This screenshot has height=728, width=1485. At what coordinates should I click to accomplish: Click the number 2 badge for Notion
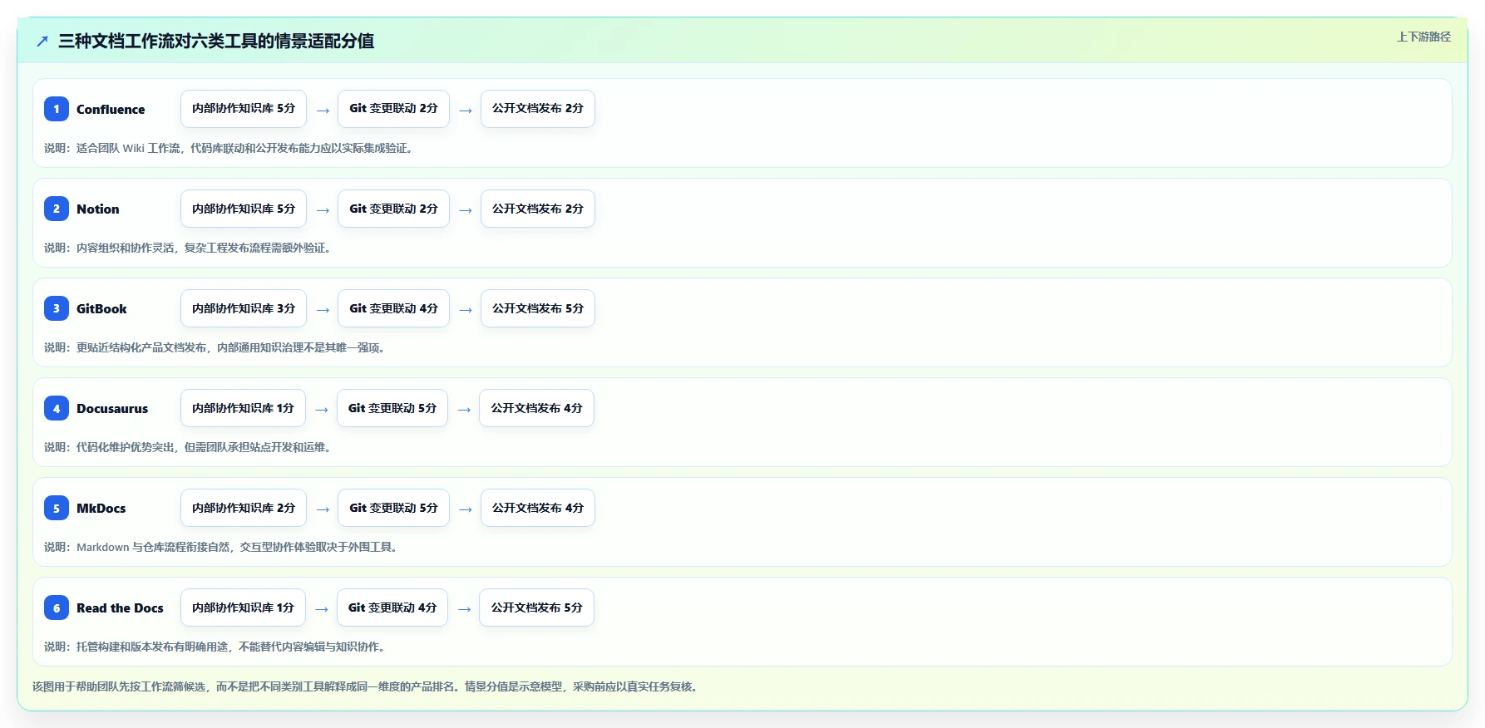click(57, 209)
